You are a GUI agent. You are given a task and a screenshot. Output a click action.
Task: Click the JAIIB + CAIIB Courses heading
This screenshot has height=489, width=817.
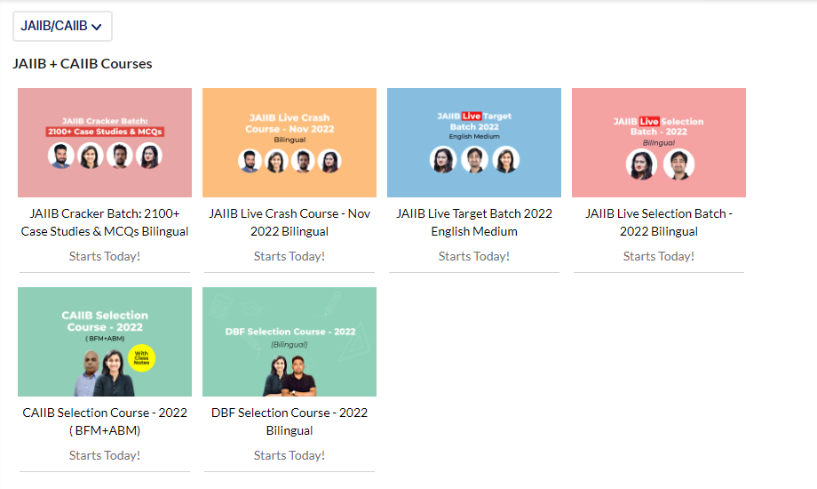pyautogui.click(x=83, y=64)
